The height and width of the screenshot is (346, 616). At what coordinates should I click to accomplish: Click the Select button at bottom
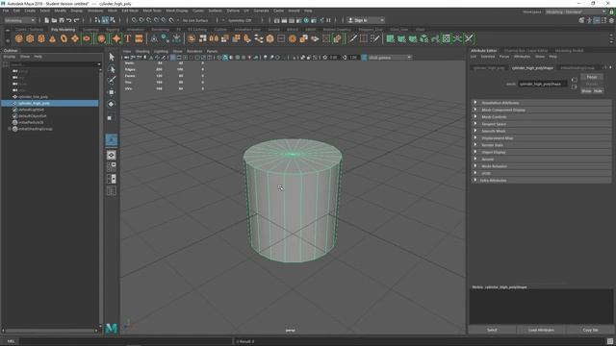(492, 330)
